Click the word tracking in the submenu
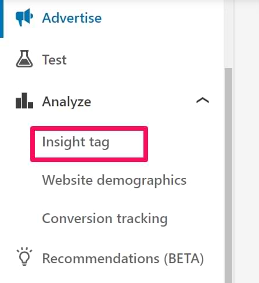The image size is (259, 283). [x=142, y=219]
